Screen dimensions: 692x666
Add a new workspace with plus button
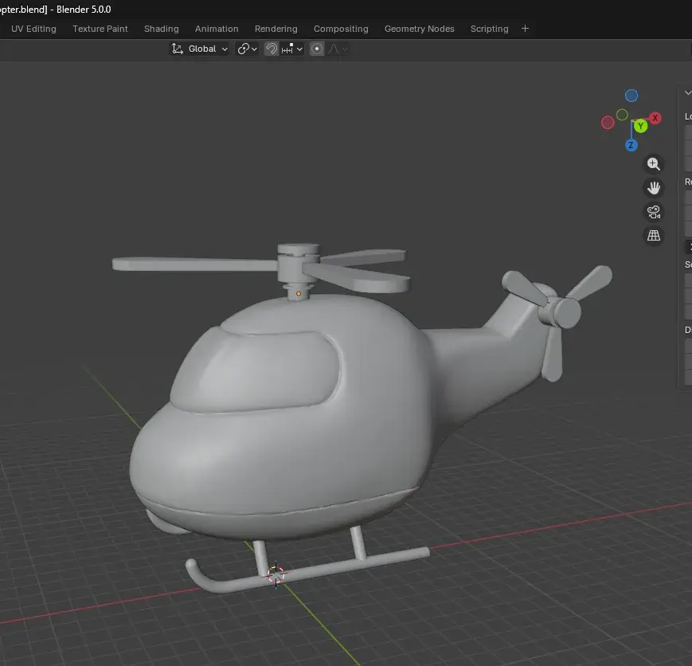pos(525,29)
